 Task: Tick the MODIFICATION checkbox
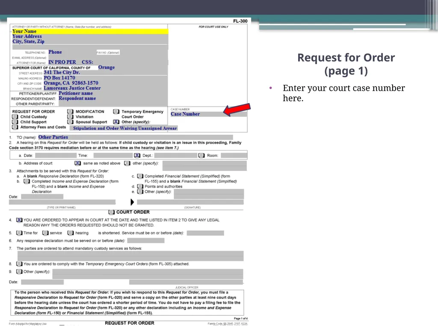71,112
